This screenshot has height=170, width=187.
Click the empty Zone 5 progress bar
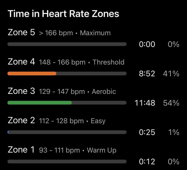(x=67, y=44)
